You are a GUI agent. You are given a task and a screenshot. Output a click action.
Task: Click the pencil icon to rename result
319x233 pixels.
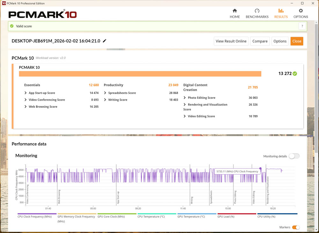pyautogui.click(x=105, y=41)
